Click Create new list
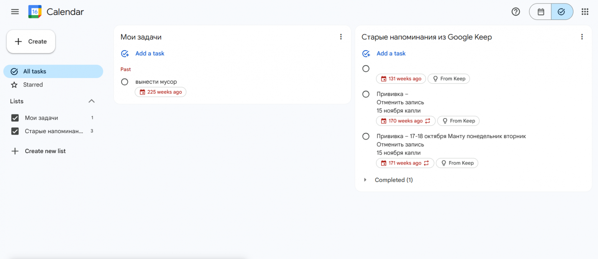 [x=45, y=151]
